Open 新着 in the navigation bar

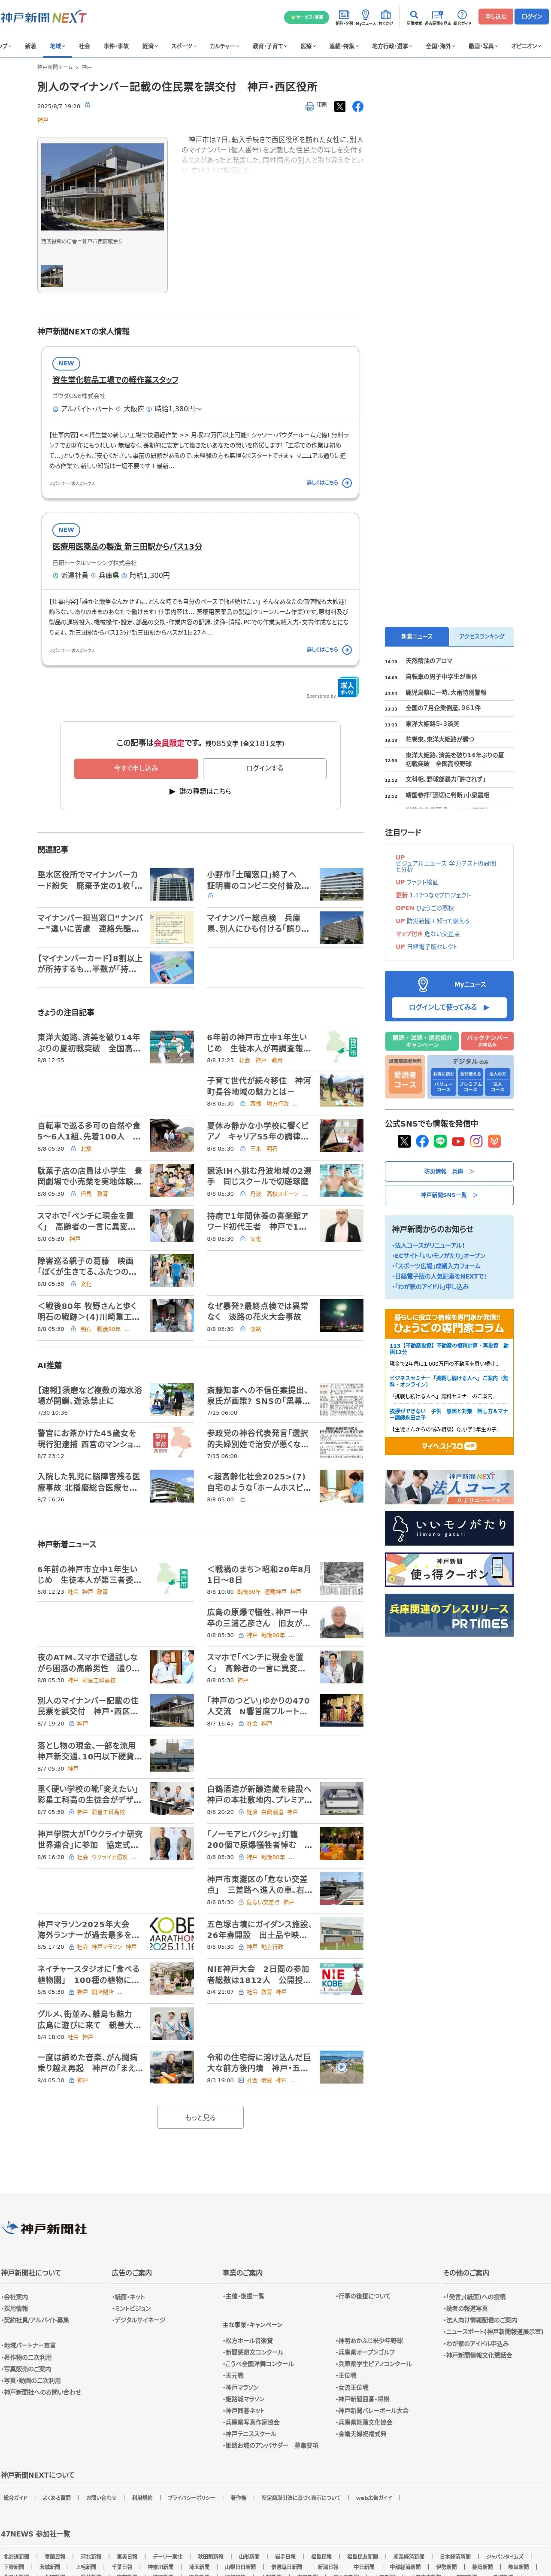(x=30, y=46)
